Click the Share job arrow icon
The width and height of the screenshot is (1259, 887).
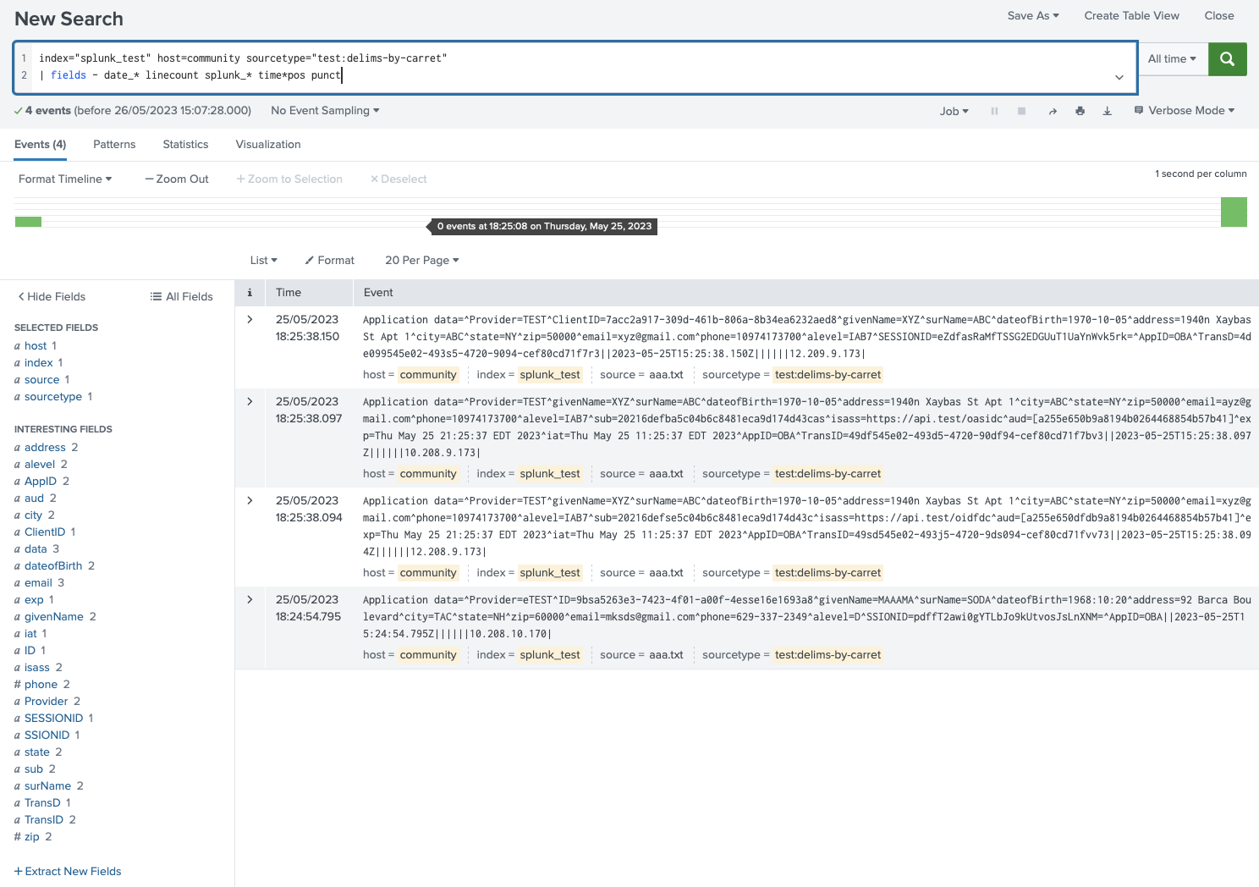click(x=1053, y=111)
